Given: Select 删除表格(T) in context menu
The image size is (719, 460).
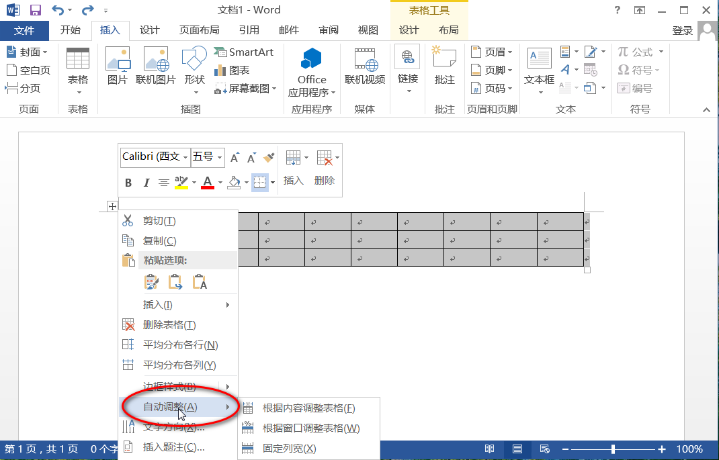Looking at the screenshot, I should point(178,325).
